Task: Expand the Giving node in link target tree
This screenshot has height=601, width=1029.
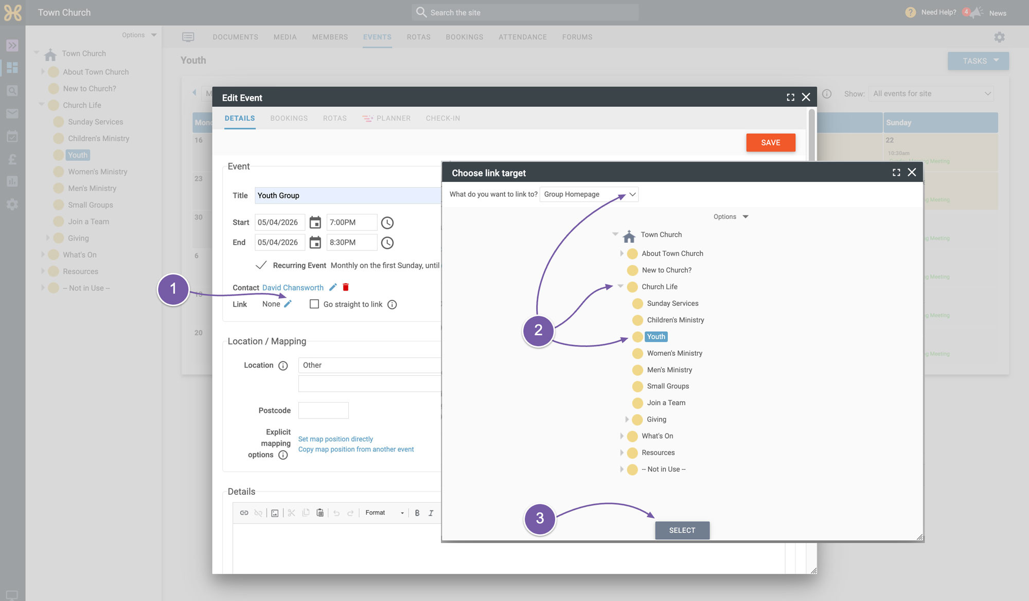Action: point(627,420)
